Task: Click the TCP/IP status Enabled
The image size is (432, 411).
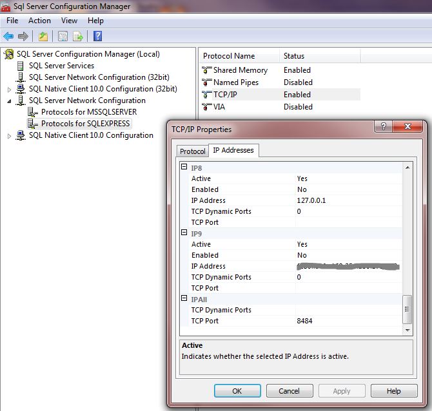Action: [297, 95]
